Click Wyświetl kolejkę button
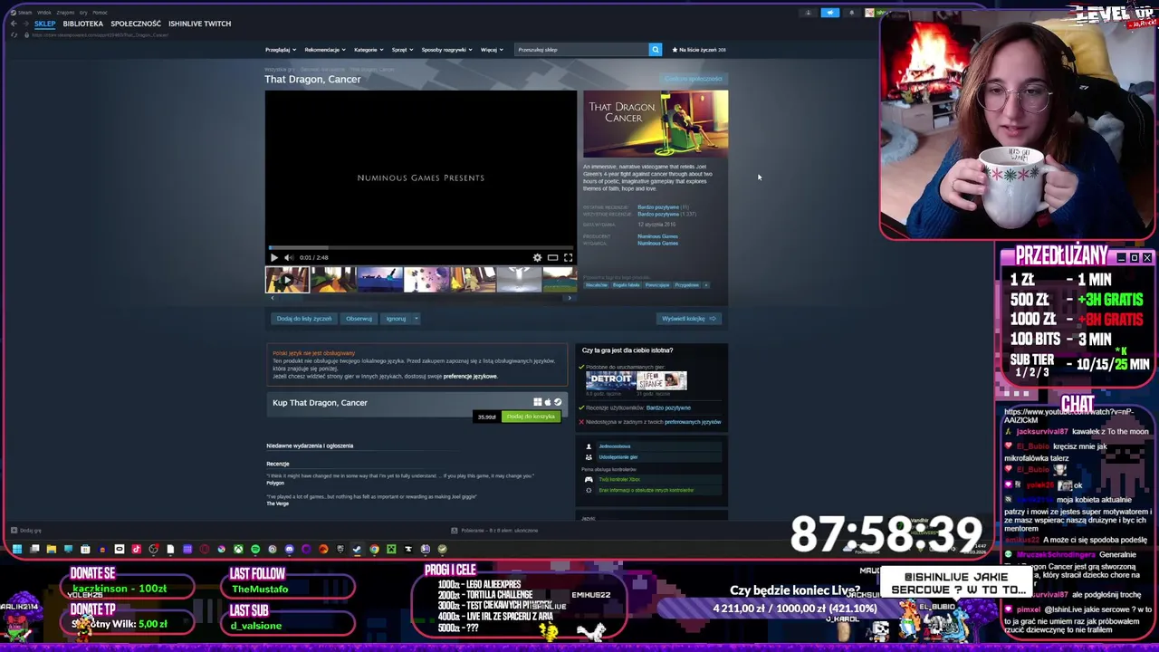The height and width of the screenshot is (652, 1159). click(x=689, y=319)
